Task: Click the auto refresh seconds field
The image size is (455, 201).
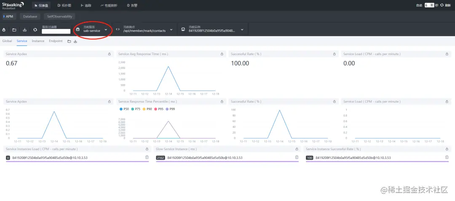Action: [x=429, y=5]
